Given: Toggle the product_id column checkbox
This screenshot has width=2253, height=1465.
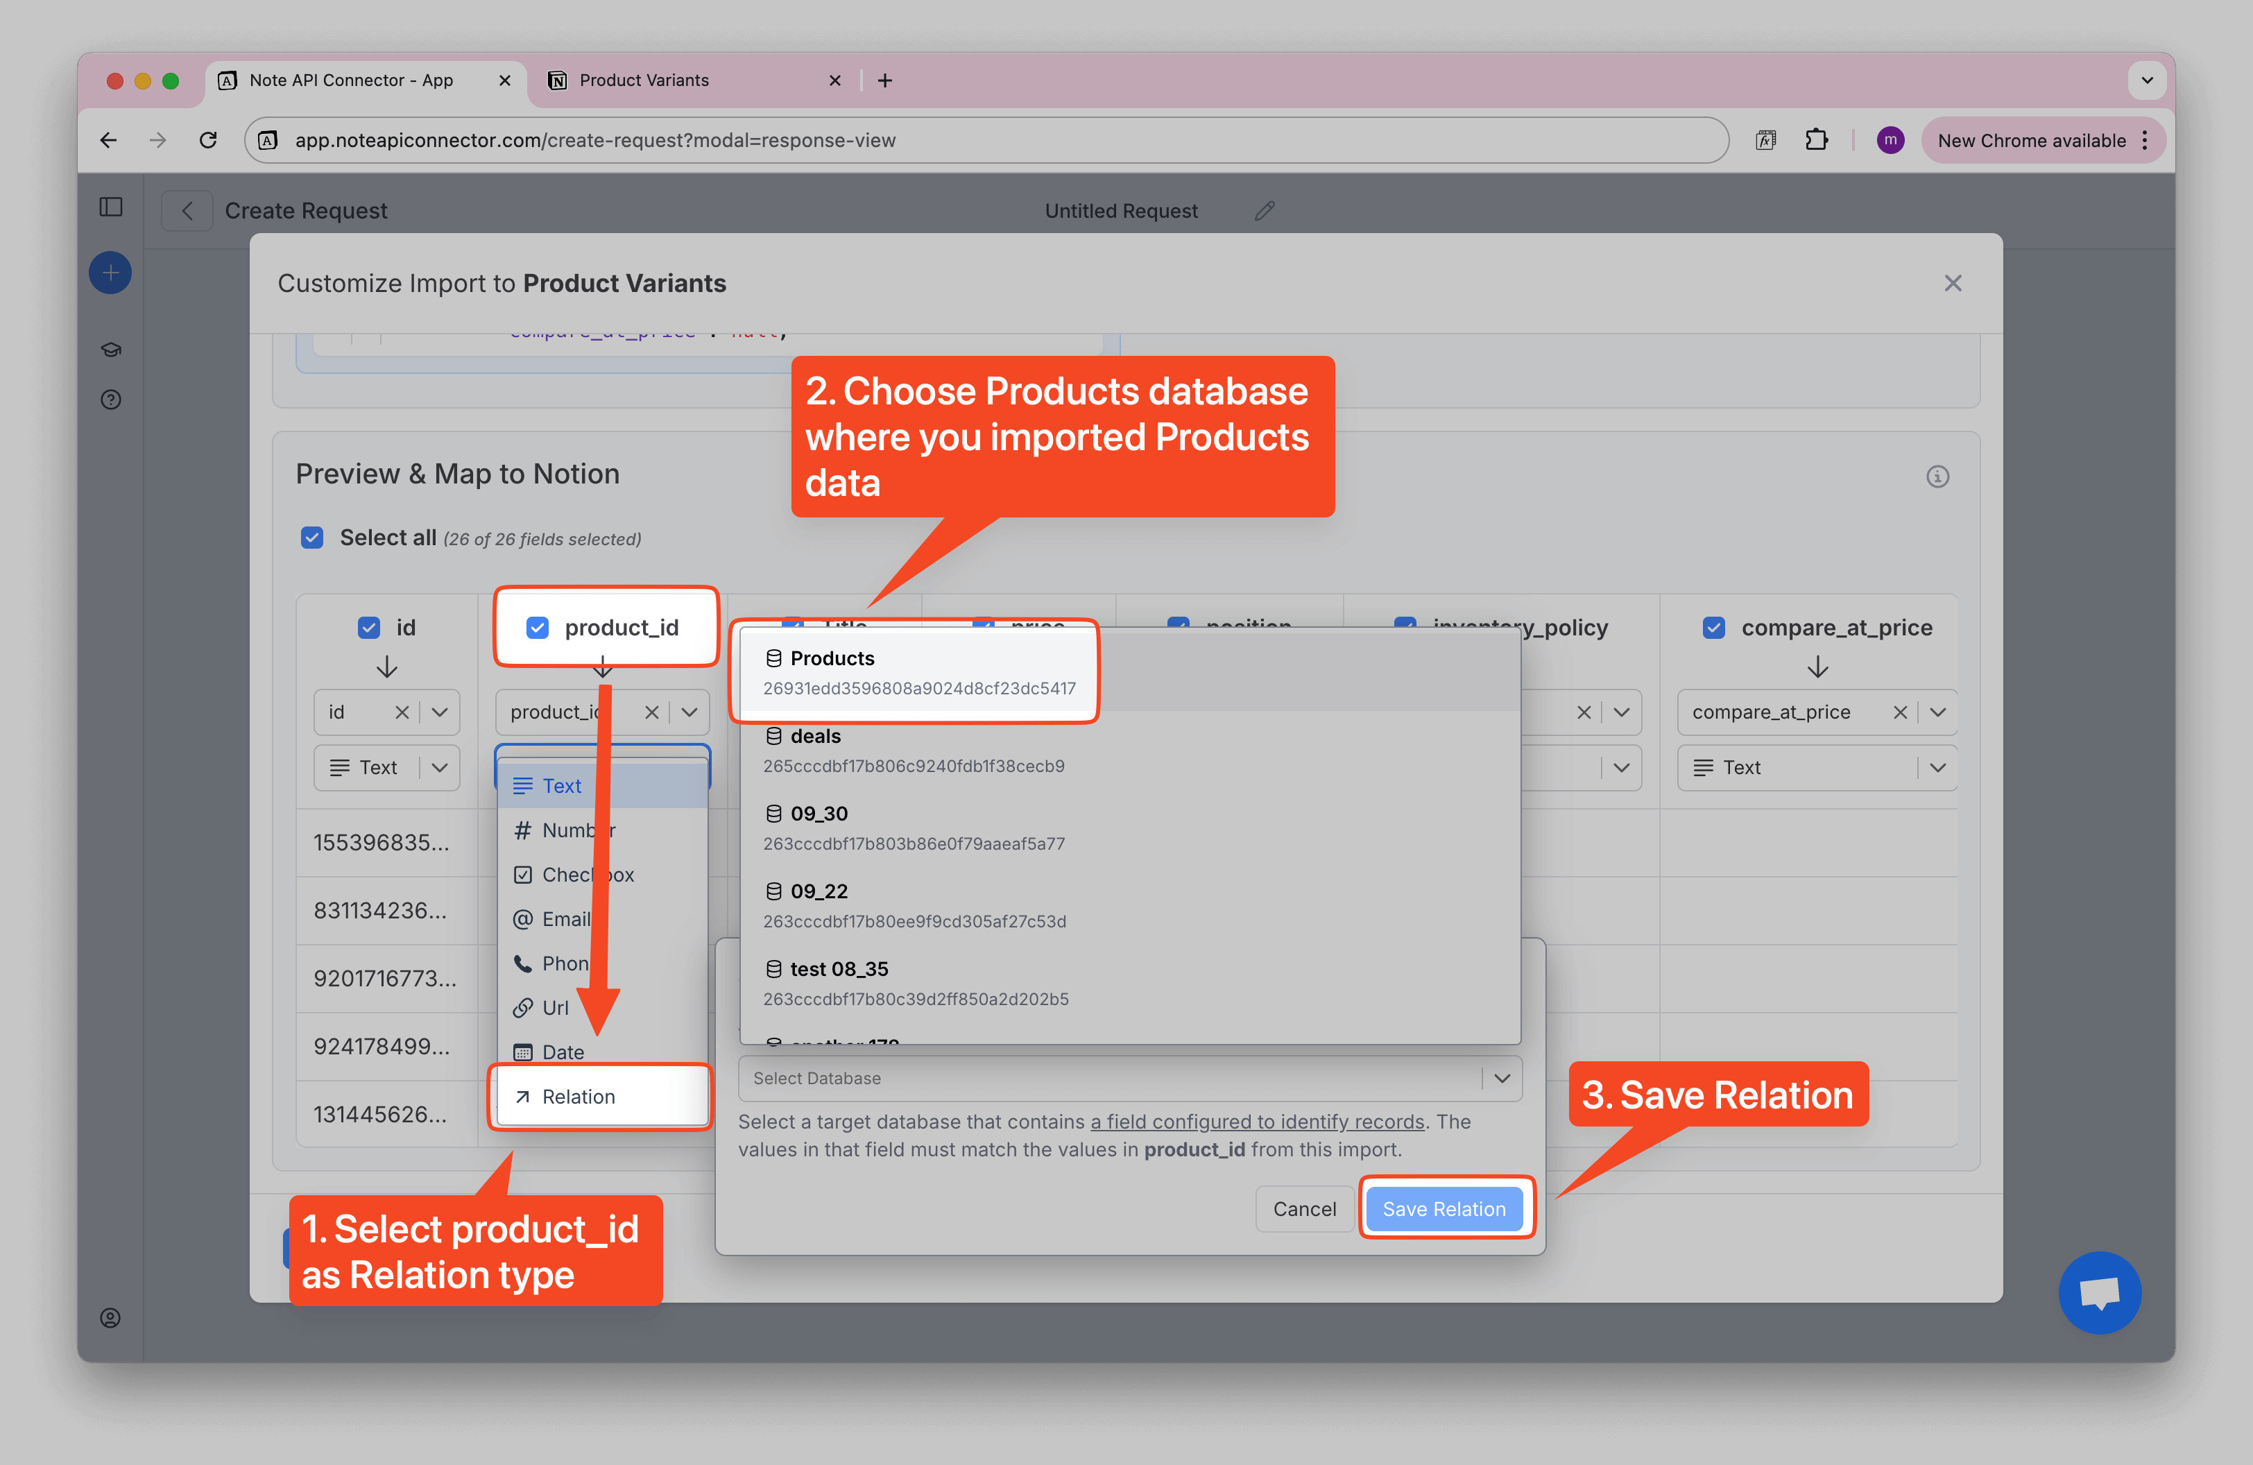Looking at the screenshot, I should coord(538,628).
